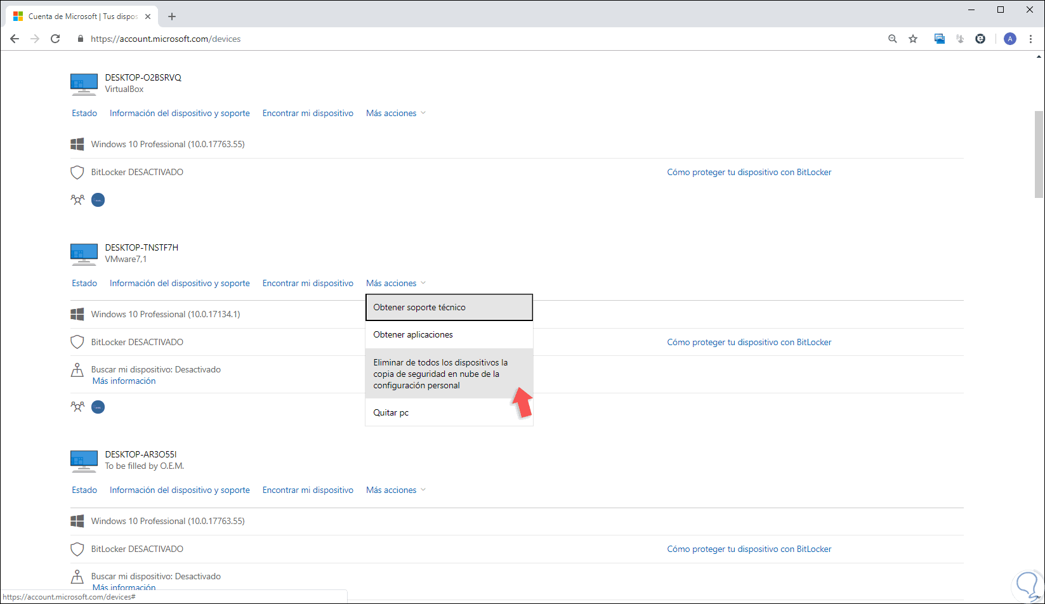Choose Quitar pc from the menu
Viewport: 1045px width, 604px height.
tap(449, 412)
